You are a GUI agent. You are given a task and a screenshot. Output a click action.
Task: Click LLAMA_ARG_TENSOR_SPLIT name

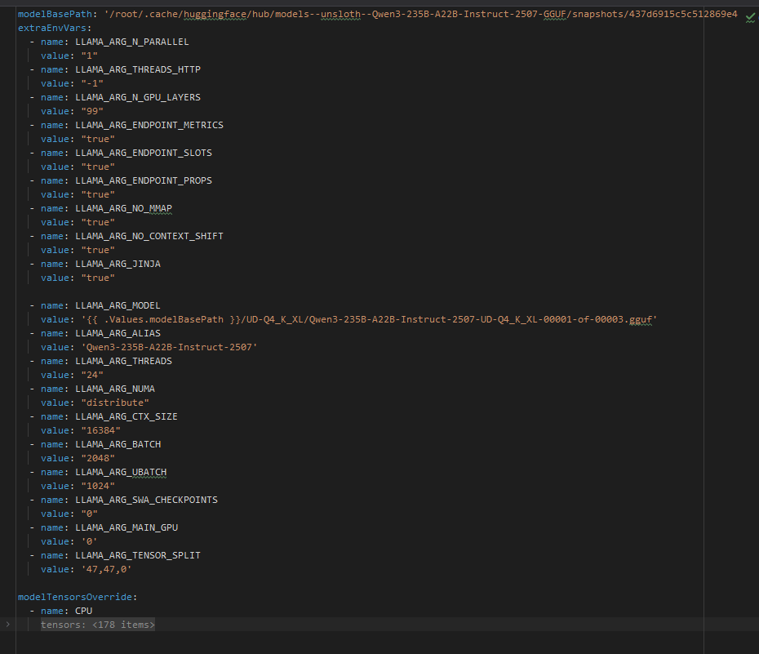point(138,556)
